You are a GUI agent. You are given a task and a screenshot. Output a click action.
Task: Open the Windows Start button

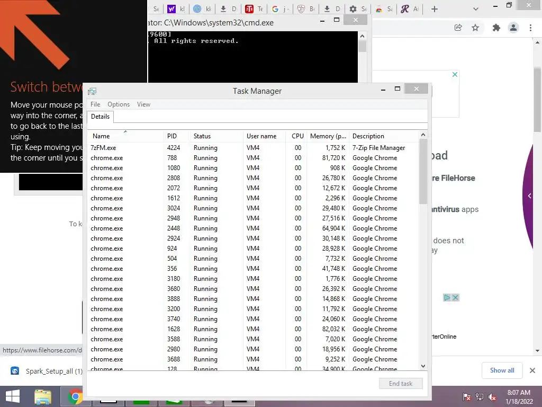tap(13, 396)
